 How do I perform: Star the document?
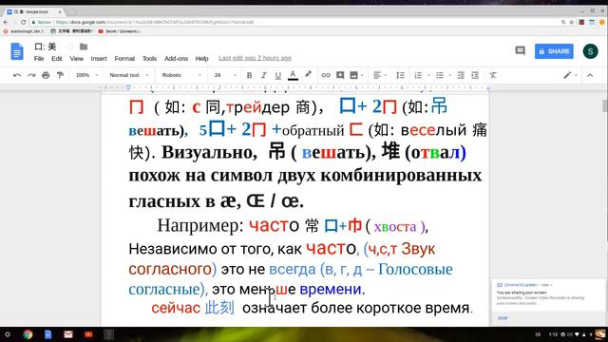(70, 47)
